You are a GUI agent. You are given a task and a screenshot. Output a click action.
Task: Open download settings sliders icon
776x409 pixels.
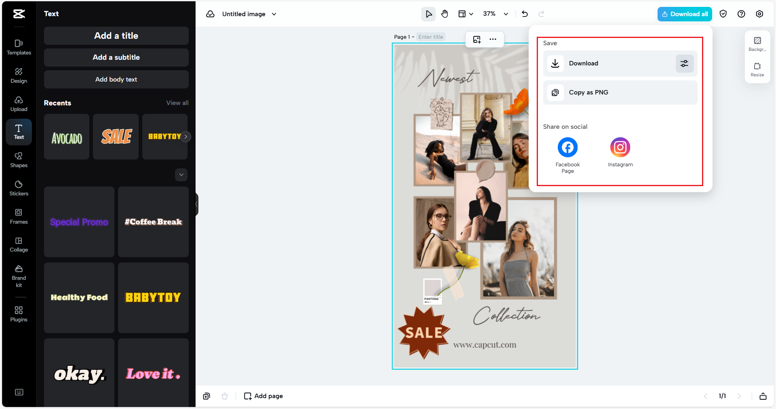coord(684,63)
